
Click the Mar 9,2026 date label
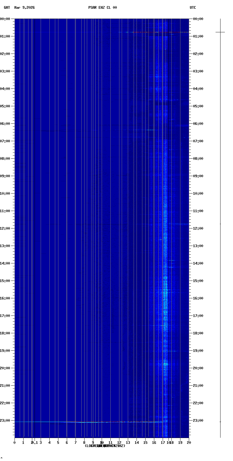coord(24,8)
